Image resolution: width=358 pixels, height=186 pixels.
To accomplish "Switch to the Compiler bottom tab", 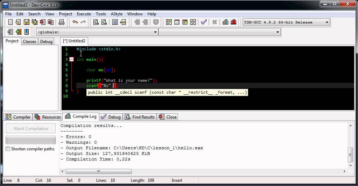I will (x=18, y=117).
